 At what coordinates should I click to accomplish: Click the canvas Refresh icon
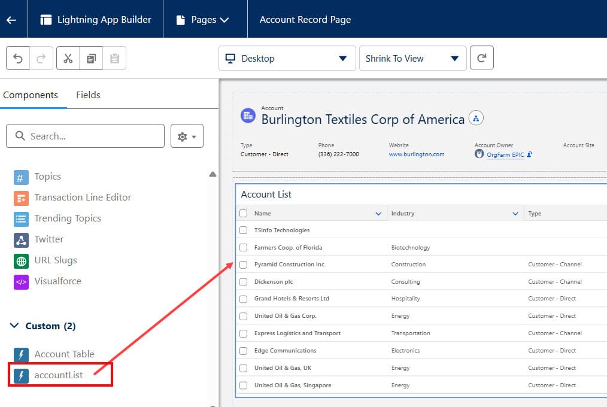tap(482, 58)
